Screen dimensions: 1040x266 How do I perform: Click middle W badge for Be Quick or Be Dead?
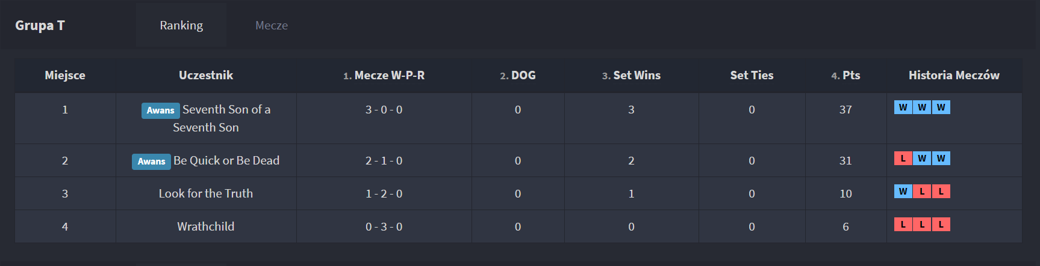pyautogui.click(x=922, y=159)
